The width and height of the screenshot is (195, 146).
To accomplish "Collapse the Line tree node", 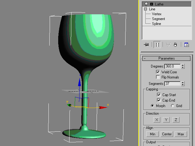I will [146, 9].
